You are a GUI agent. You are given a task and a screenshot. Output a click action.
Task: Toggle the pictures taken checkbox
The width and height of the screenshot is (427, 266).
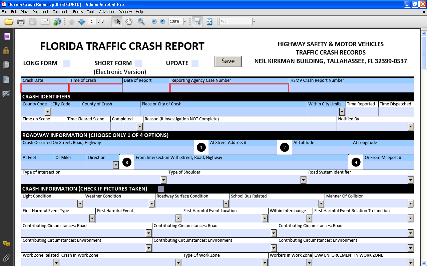pos(161,189)
